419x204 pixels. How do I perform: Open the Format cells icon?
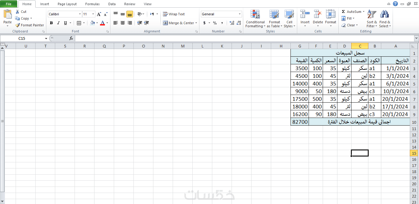point(331,15)
